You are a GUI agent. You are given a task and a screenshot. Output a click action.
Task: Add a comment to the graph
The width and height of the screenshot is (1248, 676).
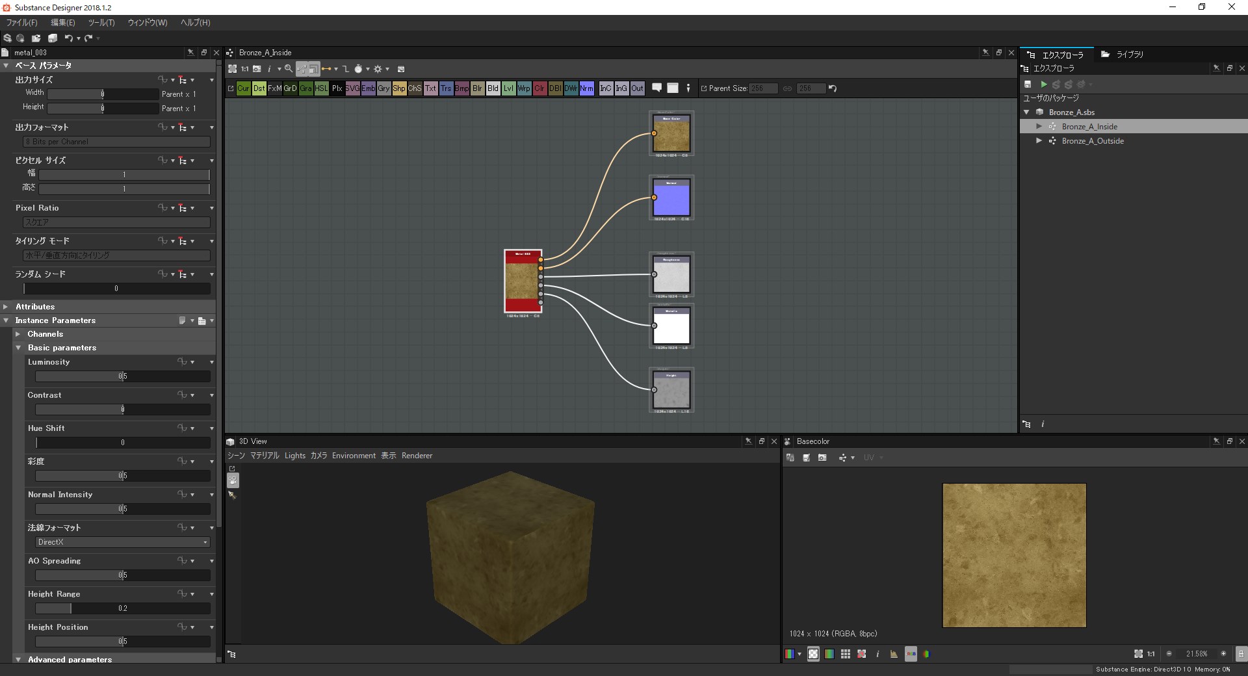(x=657, y=88)
